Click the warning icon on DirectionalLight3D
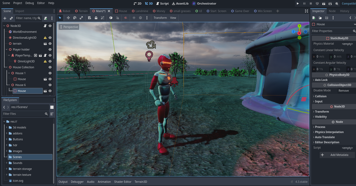The width and height of the screenshot is (356, 186). pos(45,38)
